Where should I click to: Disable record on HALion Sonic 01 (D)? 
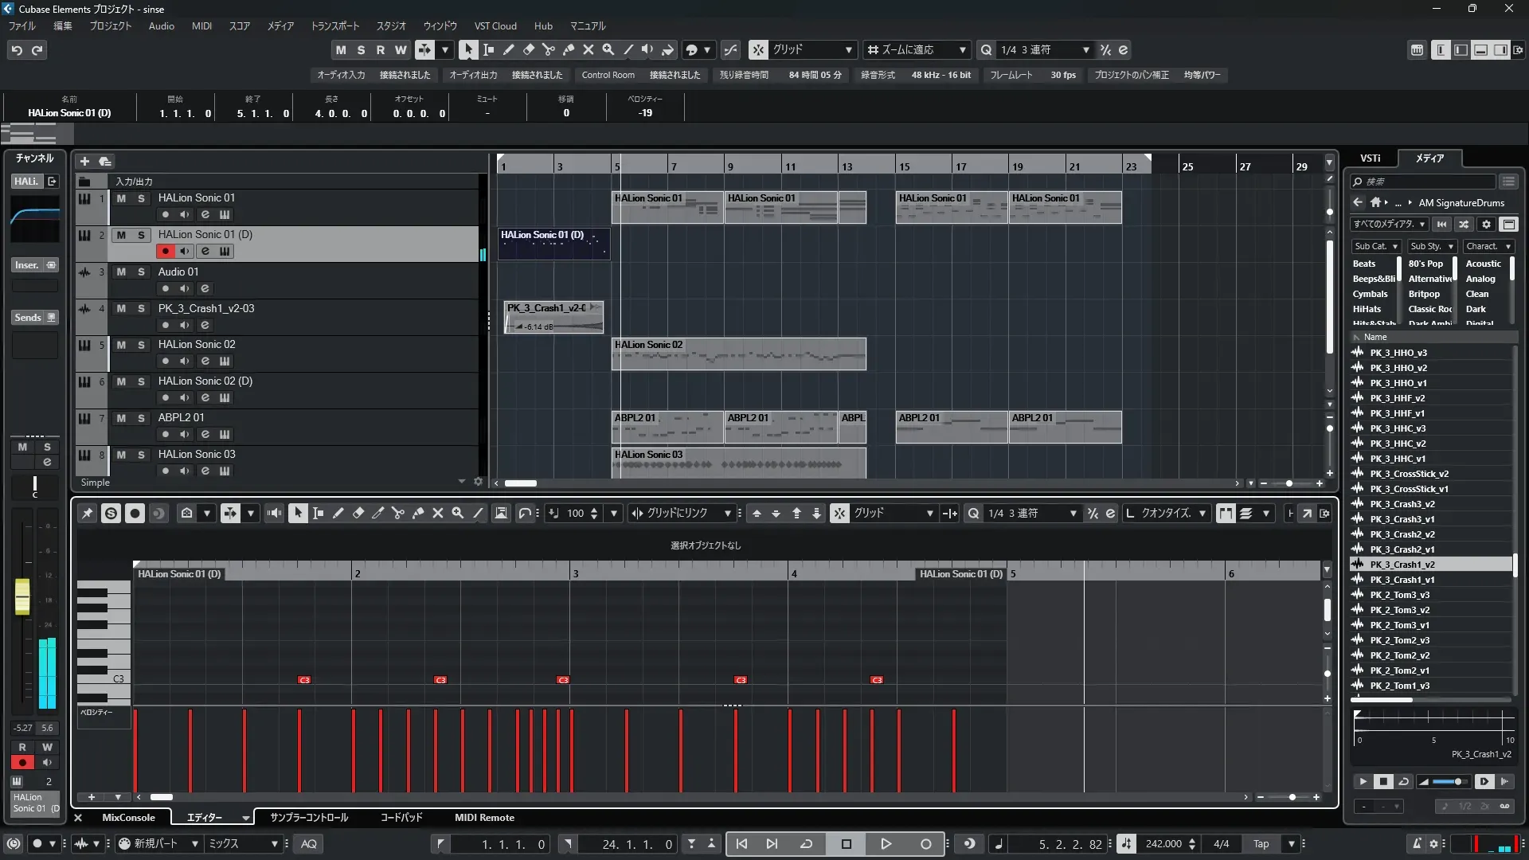pos(165,252)
